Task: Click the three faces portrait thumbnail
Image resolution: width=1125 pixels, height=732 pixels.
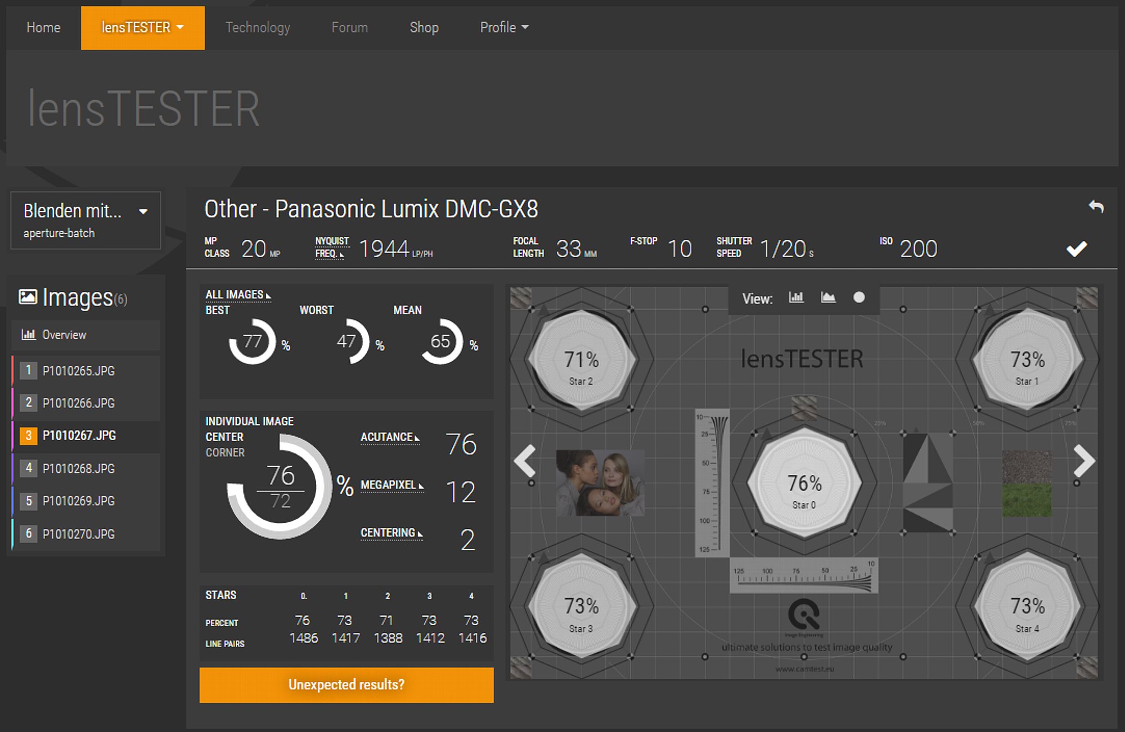Action: [x=600, y=483]
